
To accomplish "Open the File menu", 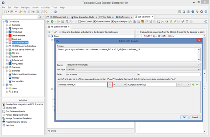I will (4, 8).
